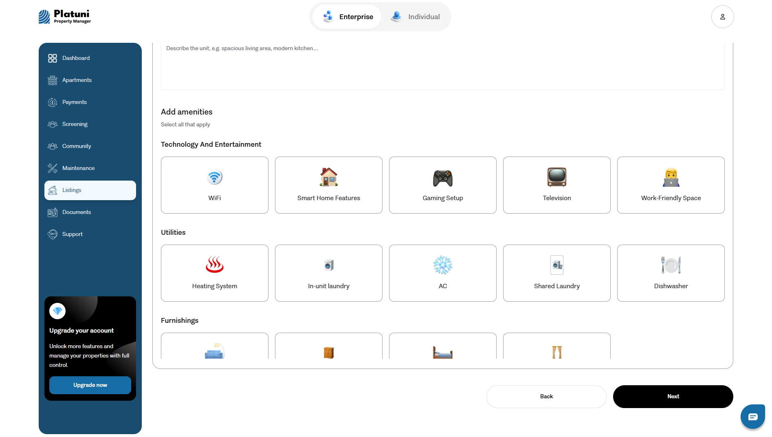
Task: Select the Work-Friendly Space amenity
Action: point(671,185)
